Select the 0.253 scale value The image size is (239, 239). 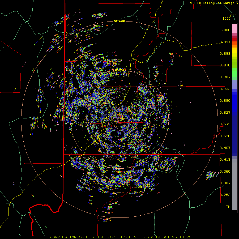[225, 195]
